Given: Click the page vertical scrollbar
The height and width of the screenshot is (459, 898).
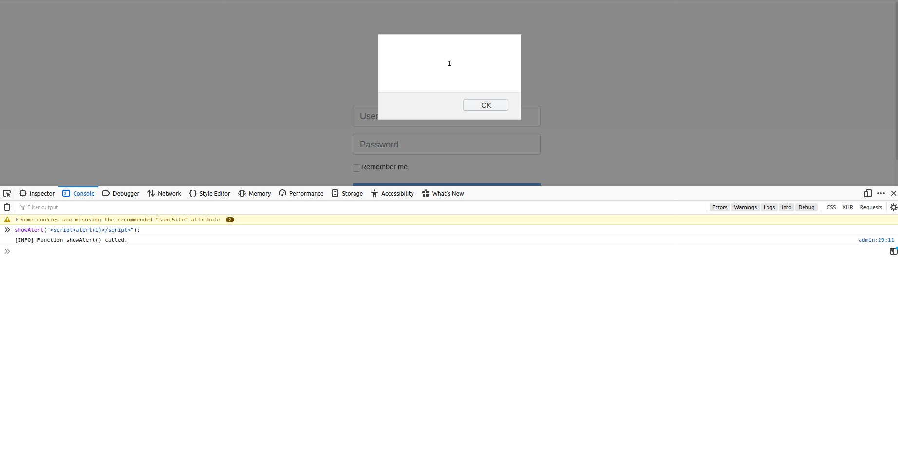Looking at the screenshot, I should (896, 80).
